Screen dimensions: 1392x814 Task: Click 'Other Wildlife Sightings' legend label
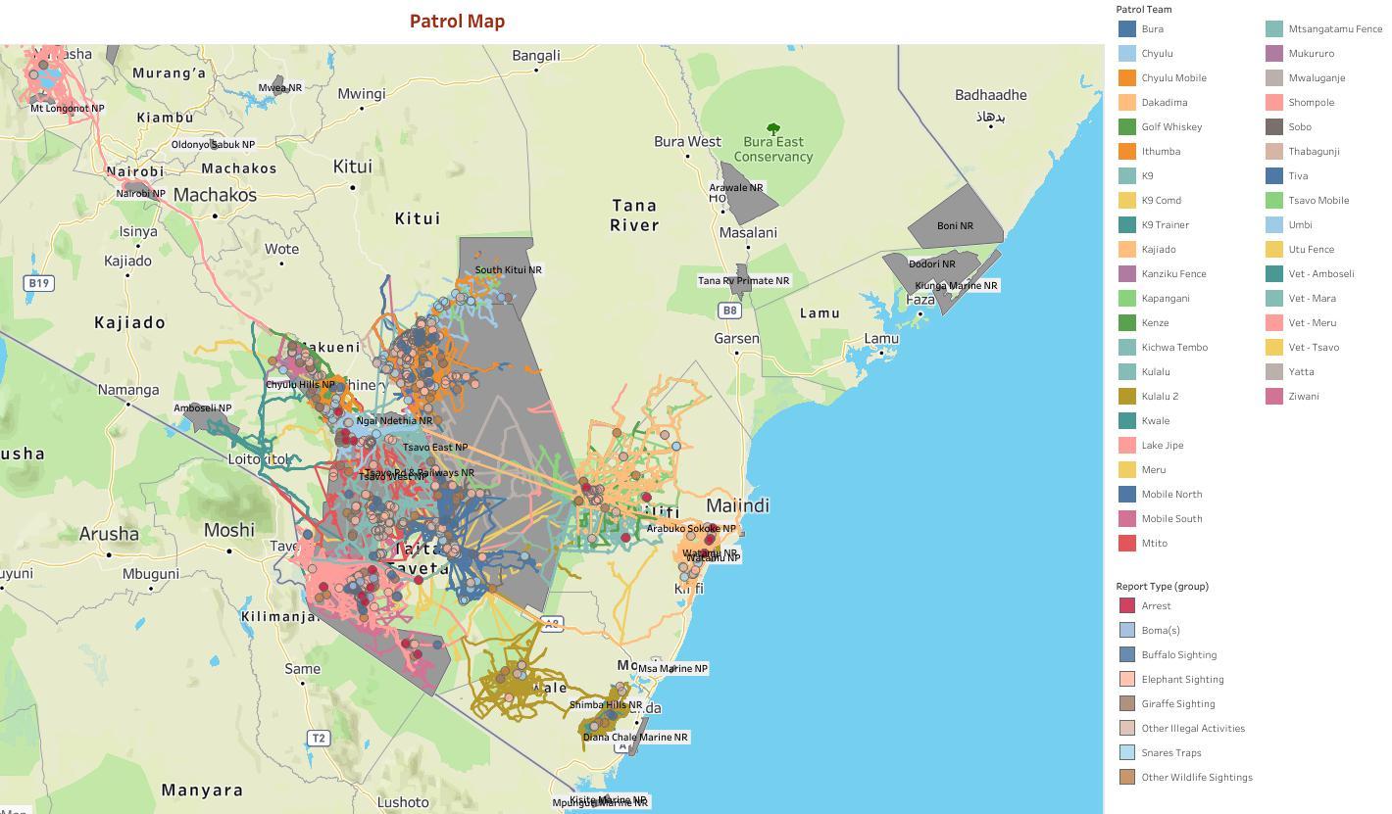[1197, 778]
